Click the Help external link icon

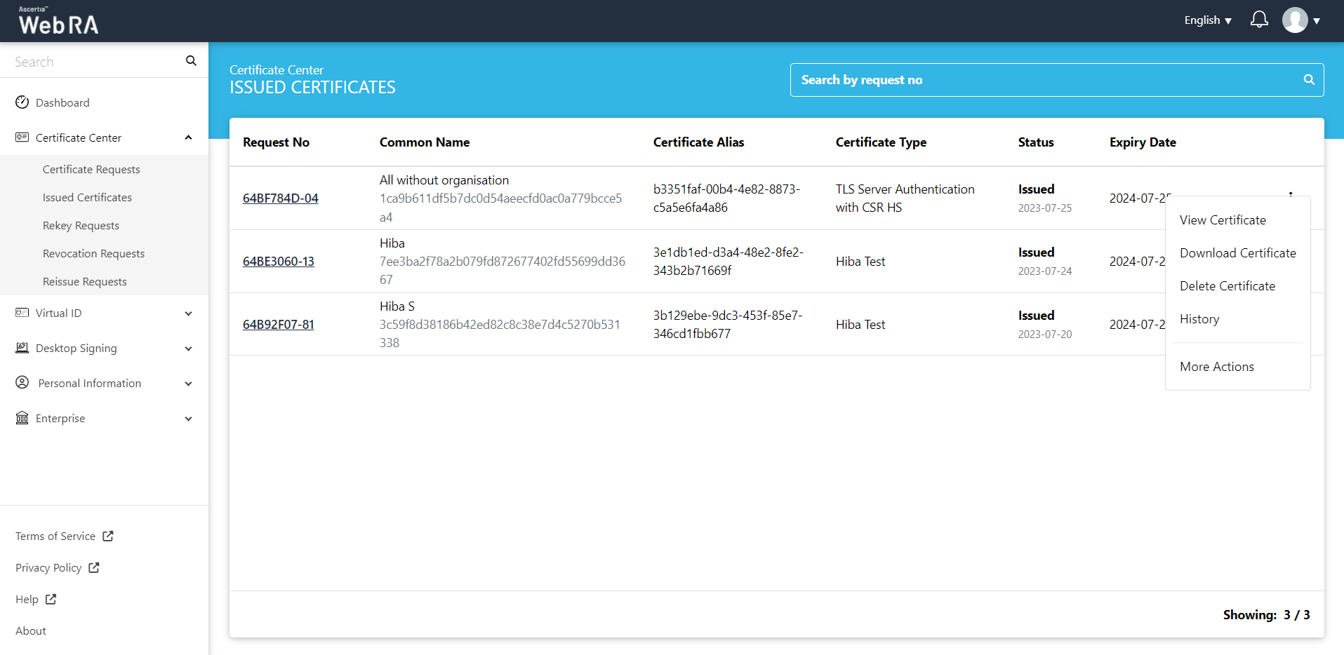51,599
